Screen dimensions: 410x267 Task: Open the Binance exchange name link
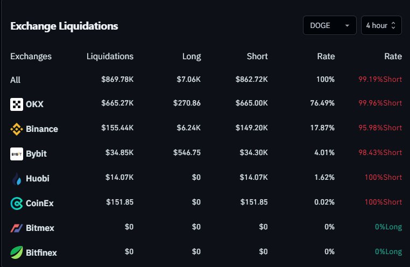(41, 129)
